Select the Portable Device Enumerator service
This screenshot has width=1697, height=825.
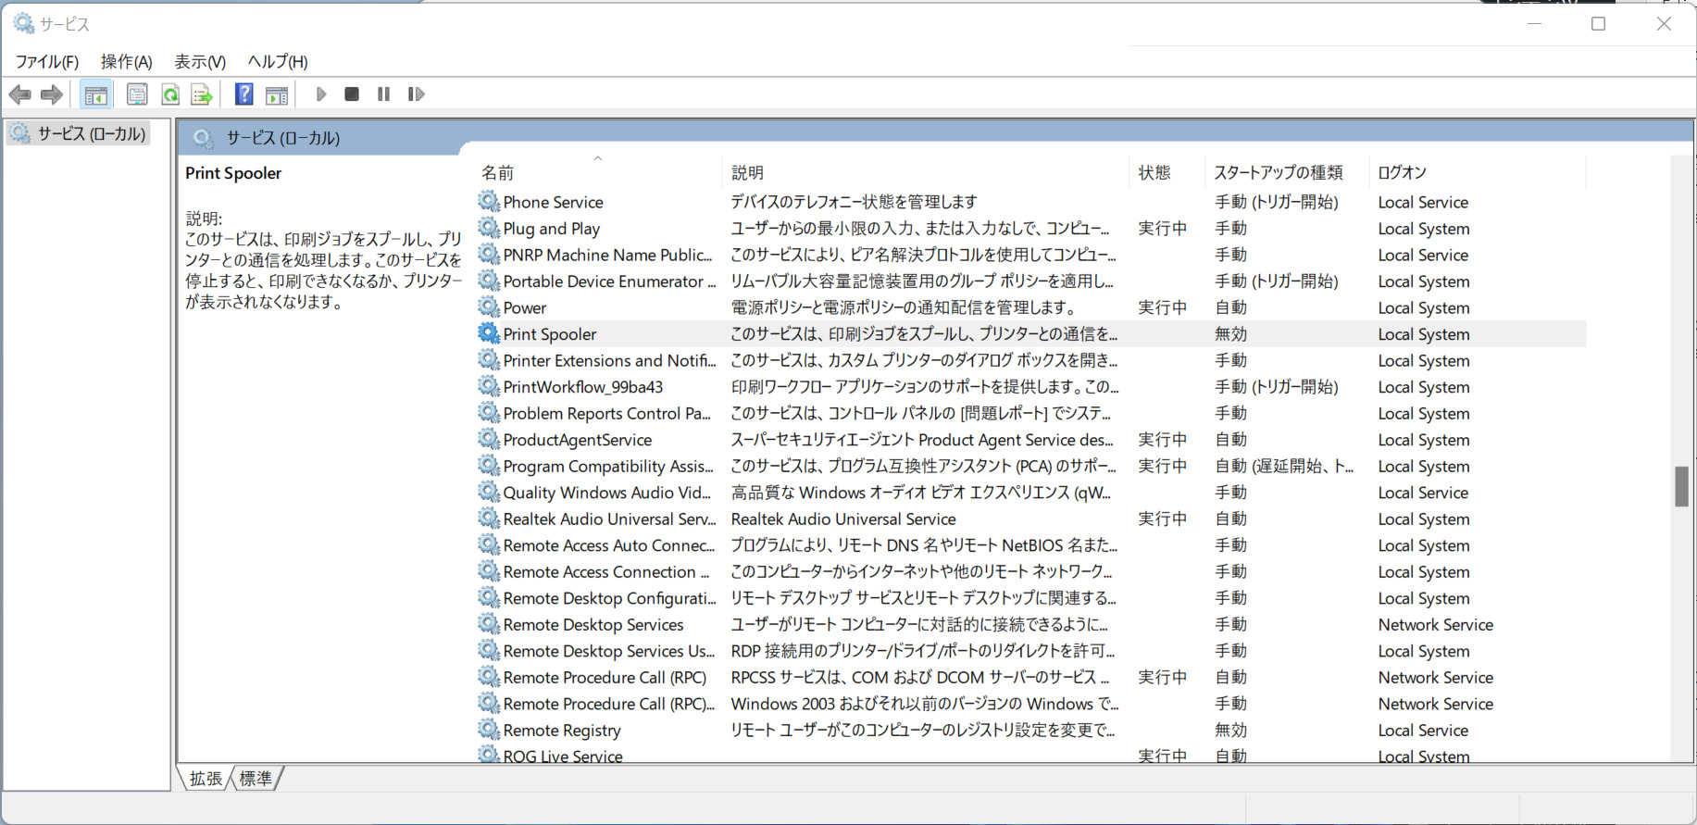click(609, 281)
